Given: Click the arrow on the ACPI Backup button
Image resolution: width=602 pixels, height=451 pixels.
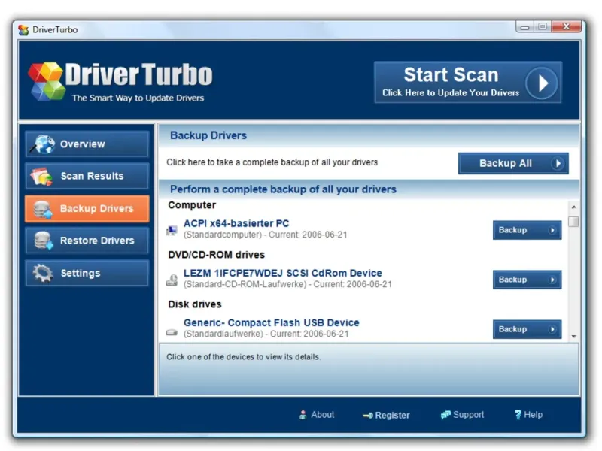Looking at the screenshot, I should (552, 230).
